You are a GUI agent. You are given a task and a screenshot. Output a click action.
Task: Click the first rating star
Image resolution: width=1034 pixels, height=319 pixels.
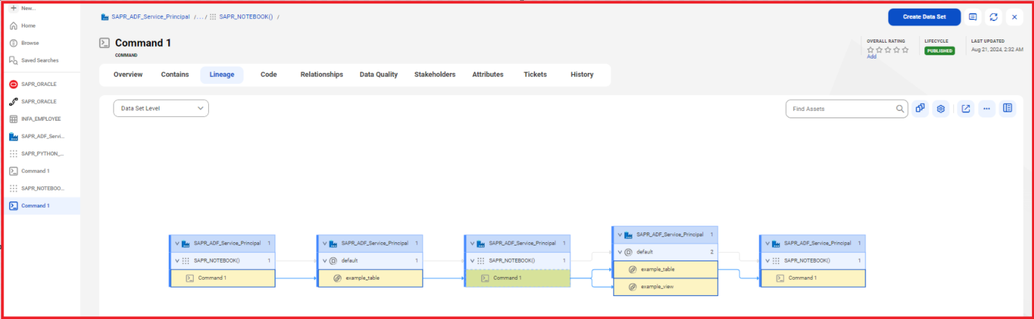point(871,50)
